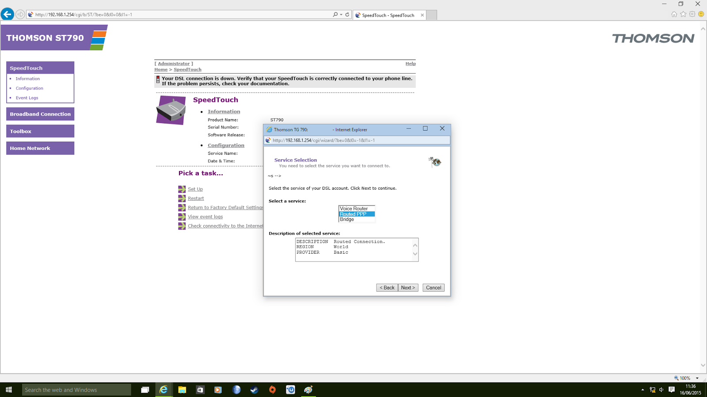
Task: Click the arrow icon beside Return to Factory Default Settings
Action: pyautogui.click(x=182, y=208)
